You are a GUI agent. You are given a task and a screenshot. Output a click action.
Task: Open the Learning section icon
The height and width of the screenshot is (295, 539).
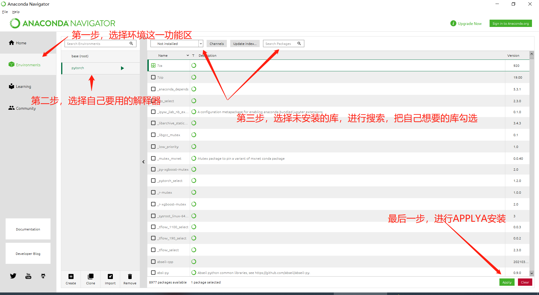tap(12, 86)
